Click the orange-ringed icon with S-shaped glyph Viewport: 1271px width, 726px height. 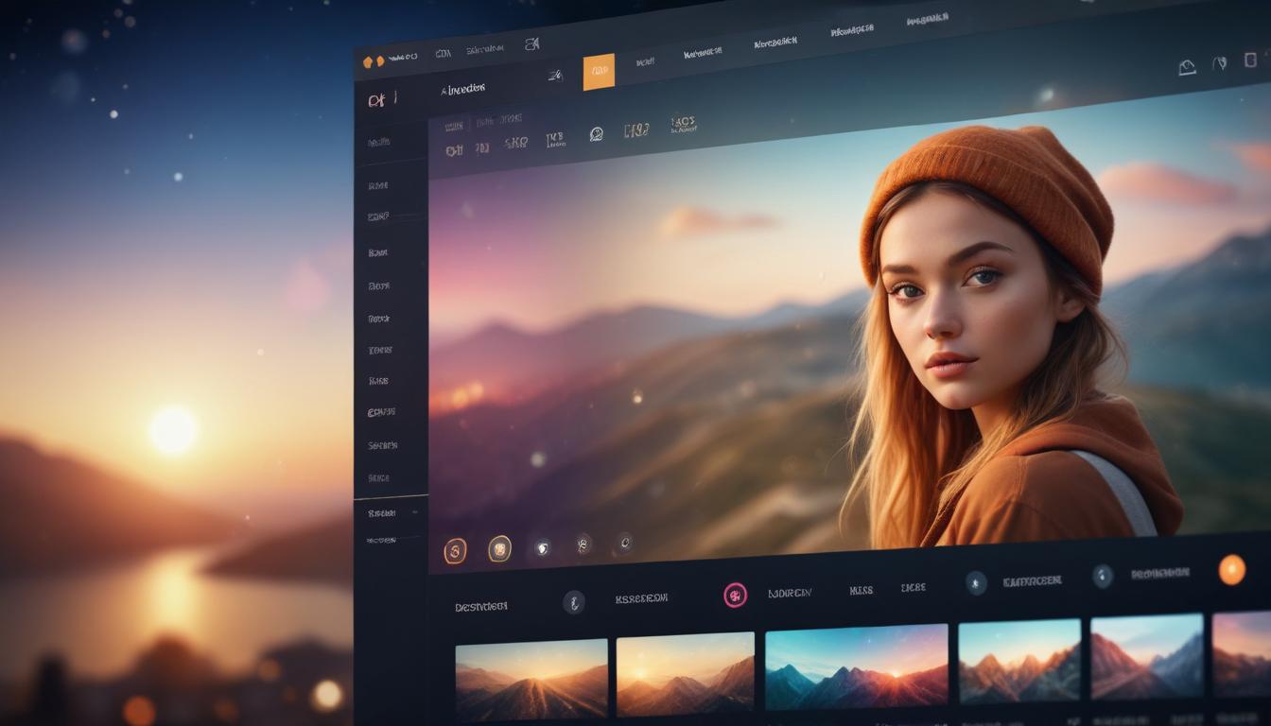click(455, 550)
